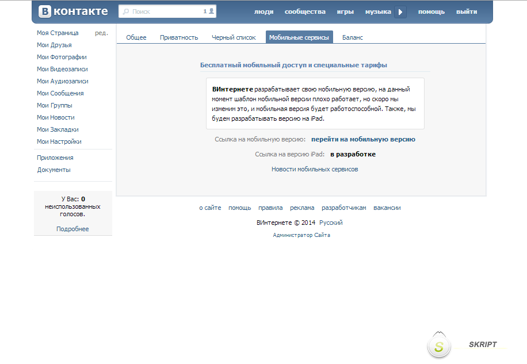Click the Ссылка на мобильную версию: label

[x=260, y=139]
